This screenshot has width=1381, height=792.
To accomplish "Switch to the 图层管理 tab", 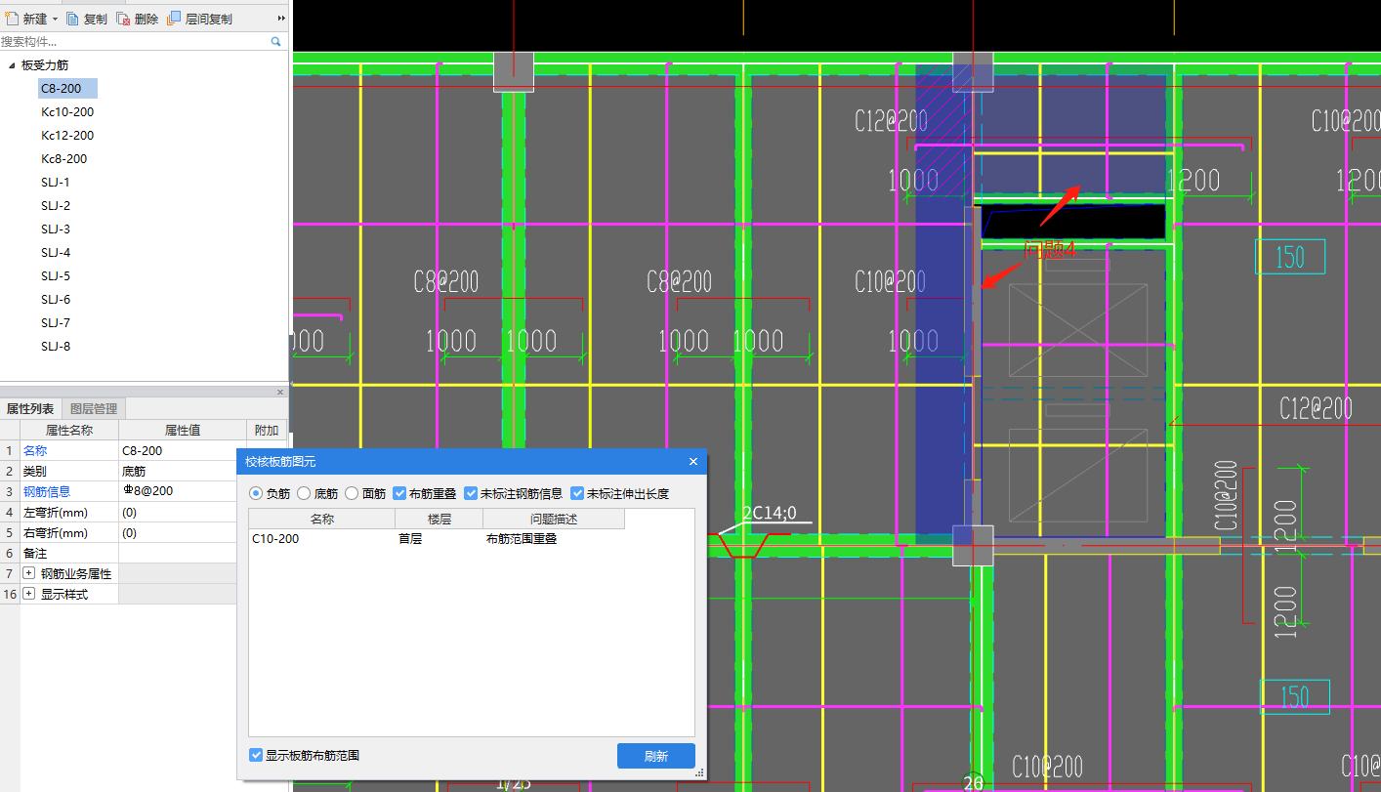I will pyautogui.click(x=94, y=409).
